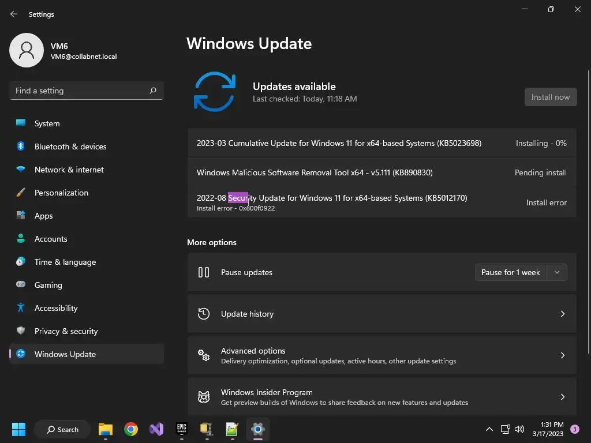The height and width of the screenshot is (443, 591).
Task: Click the Update history clock icon
Action: (204, 313)
